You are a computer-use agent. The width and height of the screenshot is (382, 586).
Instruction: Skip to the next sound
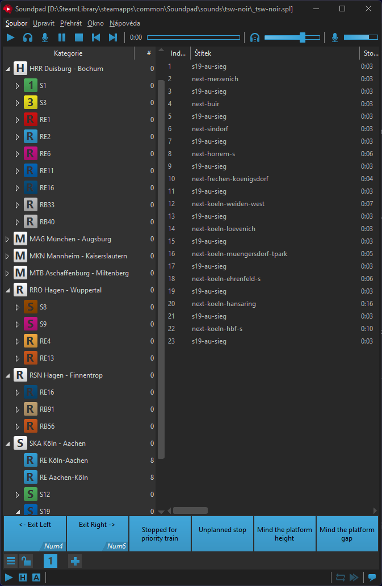tap(113, 37)
